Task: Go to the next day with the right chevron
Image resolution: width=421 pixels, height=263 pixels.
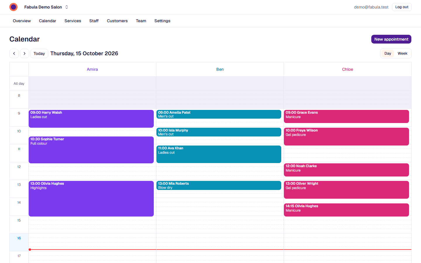Action: pyautogui.click(x=25, y=53)
